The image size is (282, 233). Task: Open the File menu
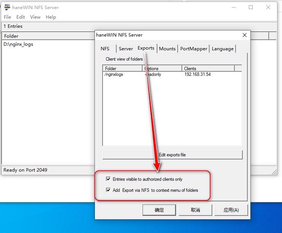click(x=7, y=17)
